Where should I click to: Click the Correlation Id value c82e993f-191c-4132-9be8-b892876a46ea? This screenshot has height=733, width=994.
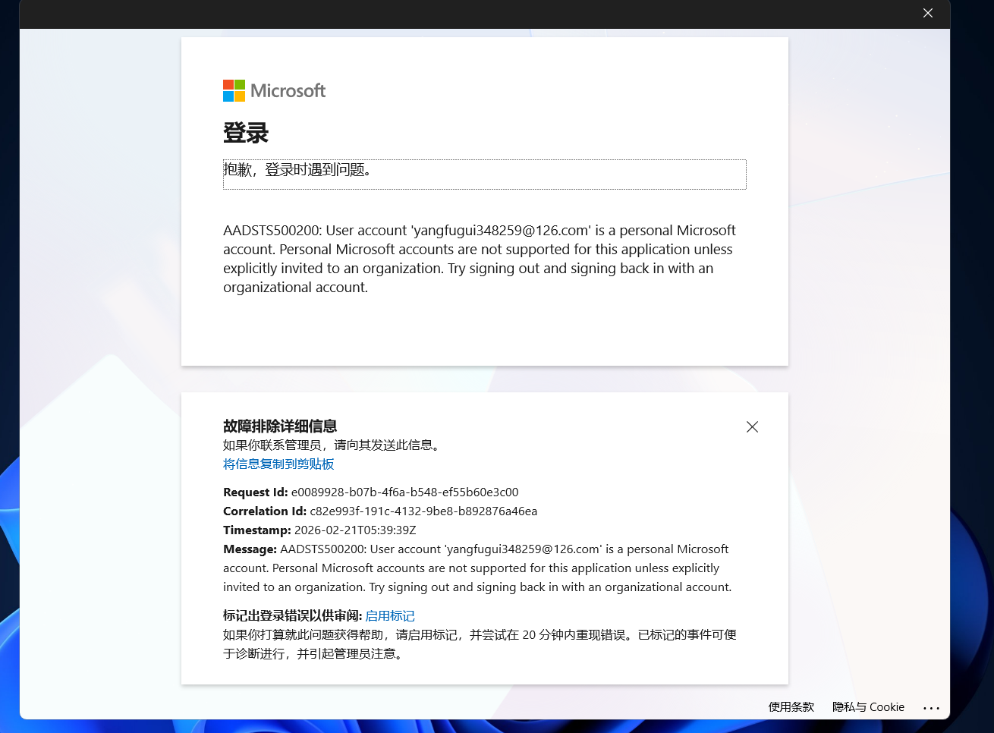click(423, 511)
